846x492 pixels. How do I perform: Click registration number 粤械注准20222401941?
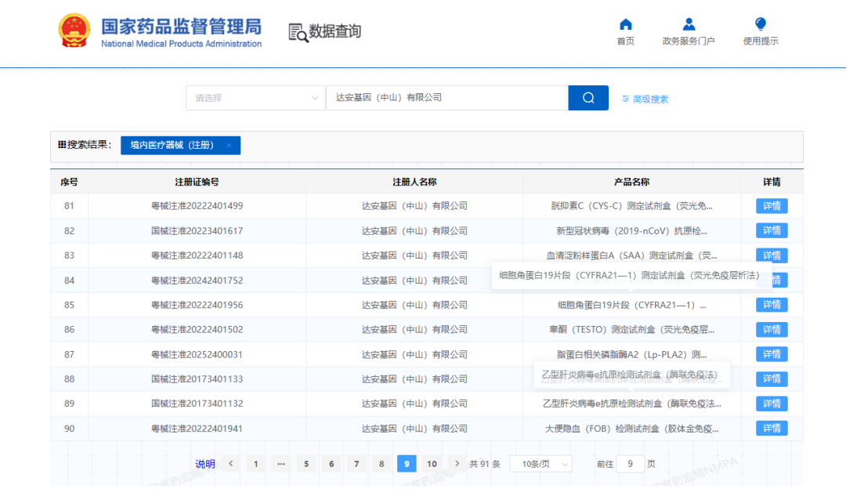(197, 429)
